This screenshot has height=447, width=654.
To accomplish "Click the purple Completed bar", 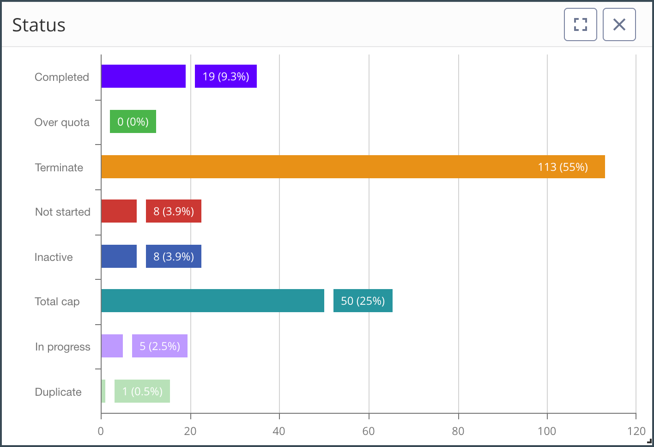I will pos(143,76).
